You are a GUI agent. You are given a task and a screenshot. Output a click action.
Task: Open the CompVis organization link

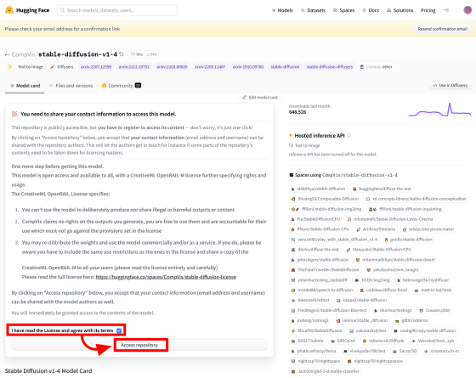coord(23,54)
